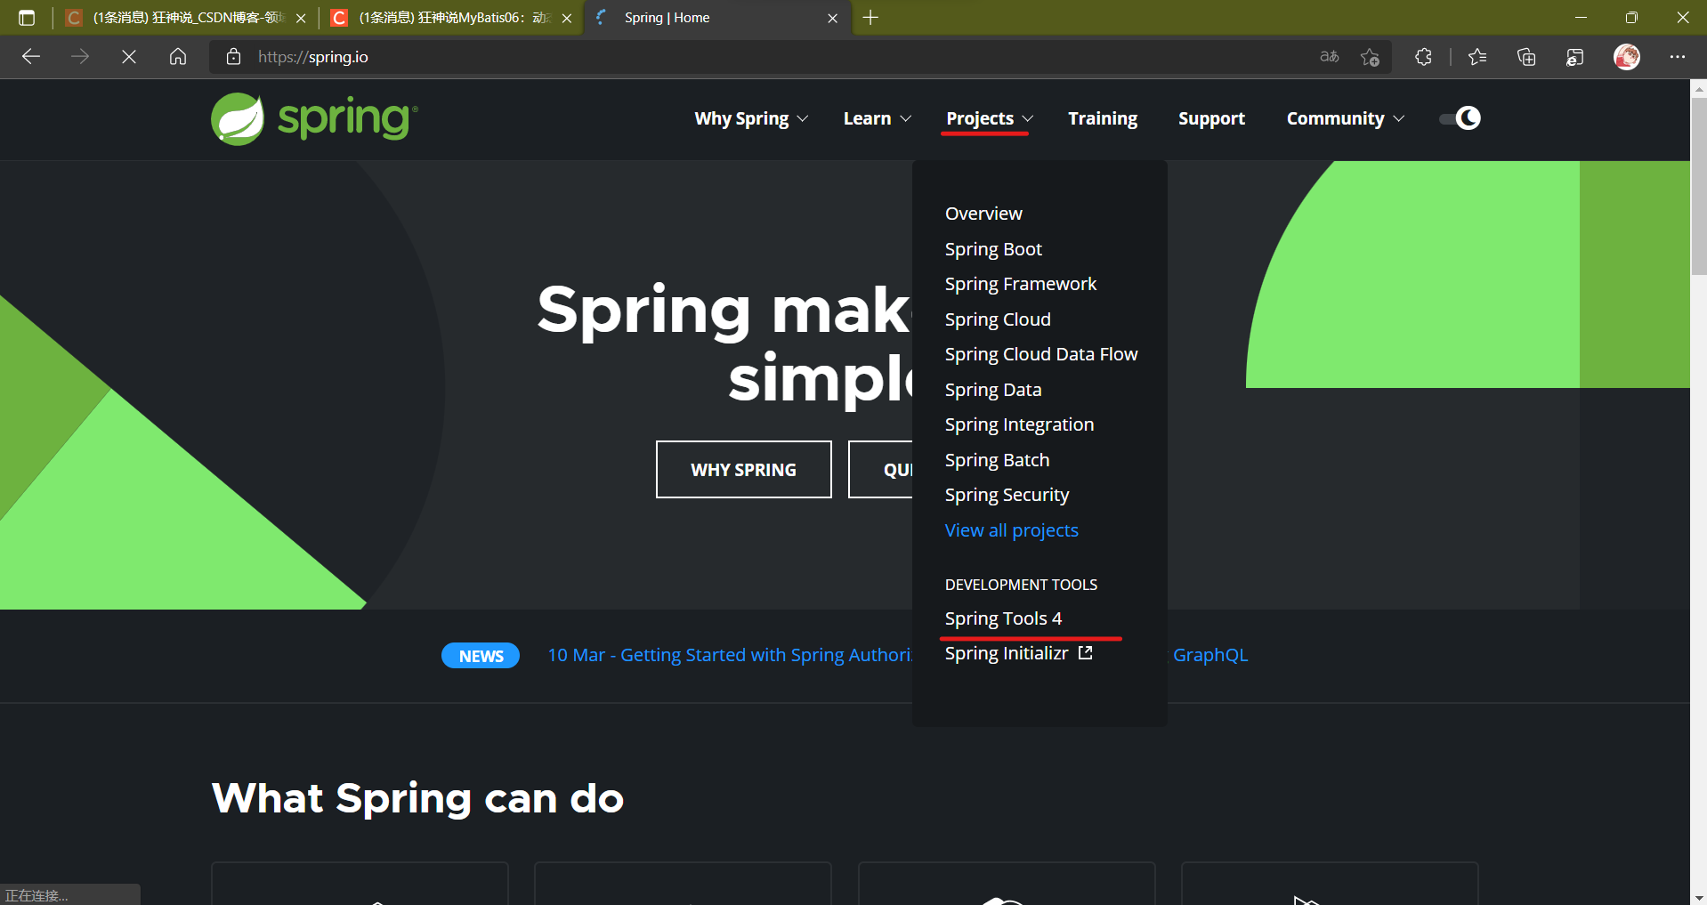Open the Training page
Image resolution: width=1707 pixels, height=905 pixels.
tap(1103, 118)
